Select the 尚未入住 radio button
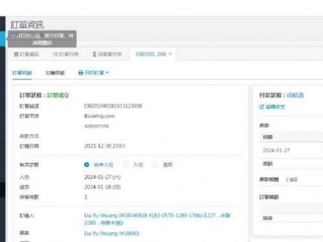Viewport: 323px width, 242px height. pos(87,165)
